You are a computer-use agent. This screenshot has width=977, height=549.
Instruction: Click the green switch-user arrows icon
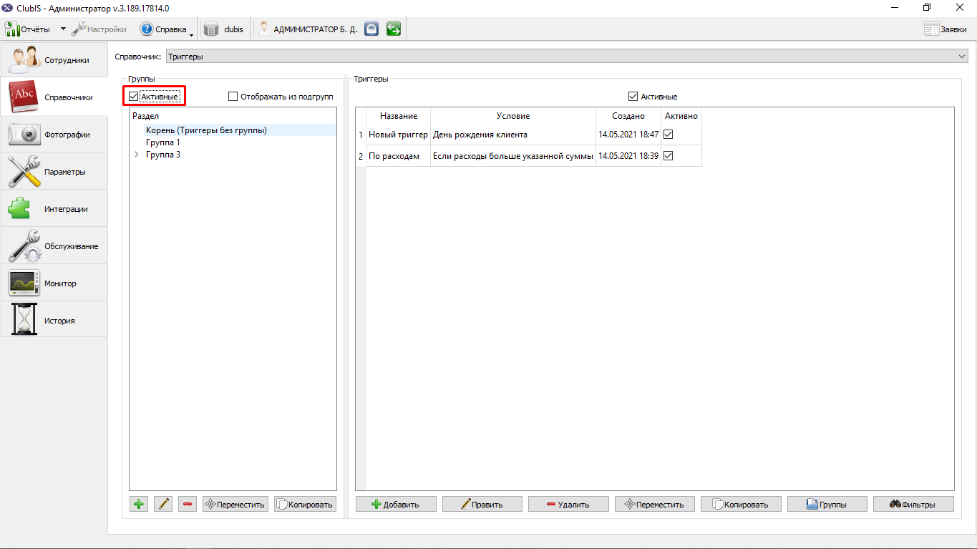click(393, 29)
